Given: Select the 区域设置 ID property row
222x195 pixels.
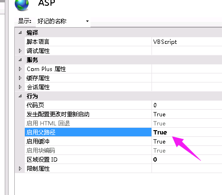Looking at the screenshot, I should [x=88, y=160].
